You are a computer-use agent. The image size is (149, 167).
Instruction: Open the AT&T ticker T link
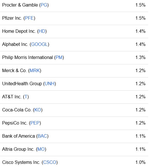click(26, 97)
